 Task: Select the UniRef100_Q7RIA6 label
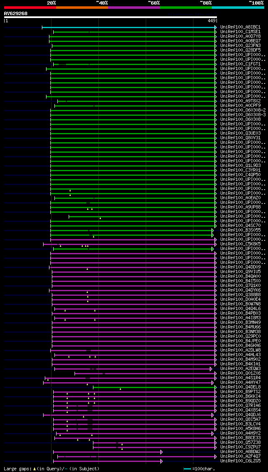click(240, 405)
